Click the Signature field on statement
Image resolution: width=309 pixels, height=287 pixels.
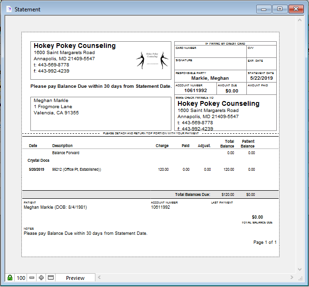click(210, 65)
